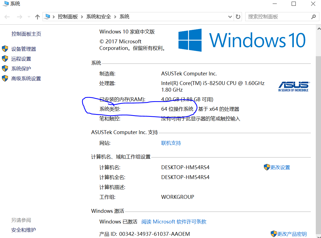Screen dimensions: 321x238
Task: Close the 系统 window
Action: pos(313,4)
